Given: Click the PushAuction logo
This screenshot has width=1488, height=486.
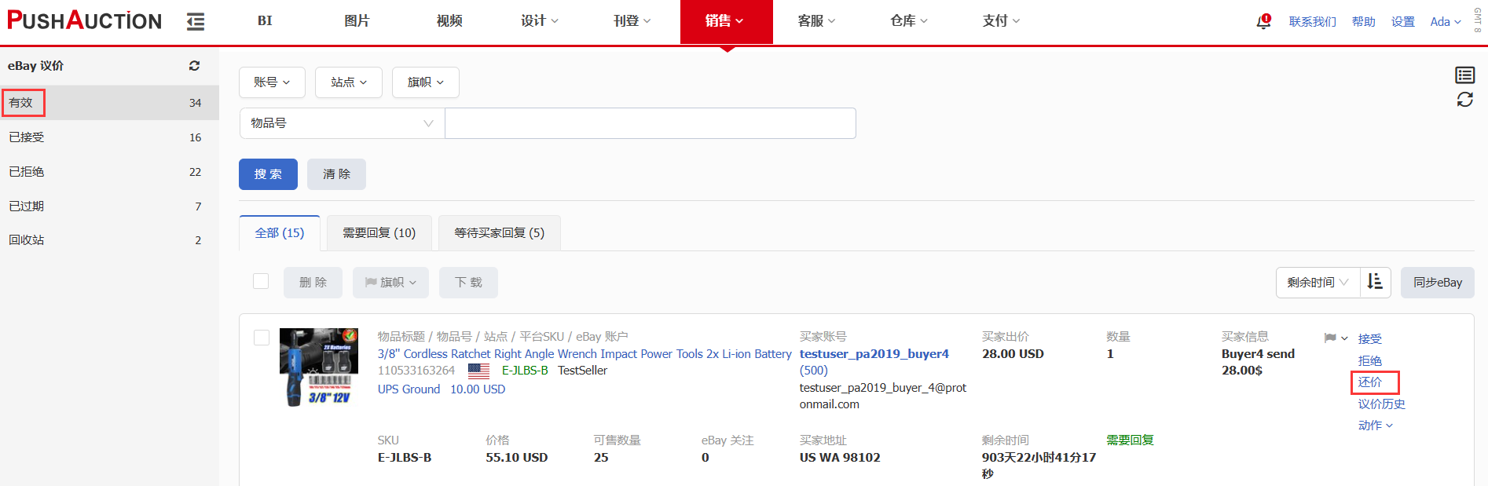Looking at the screenshot, I should (84, 20).
